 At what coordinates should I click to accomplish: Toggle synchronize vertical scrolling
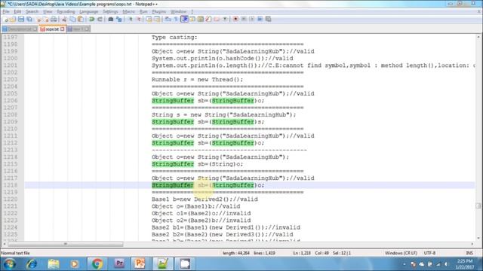pyautogui.click(x=149, y=19)
